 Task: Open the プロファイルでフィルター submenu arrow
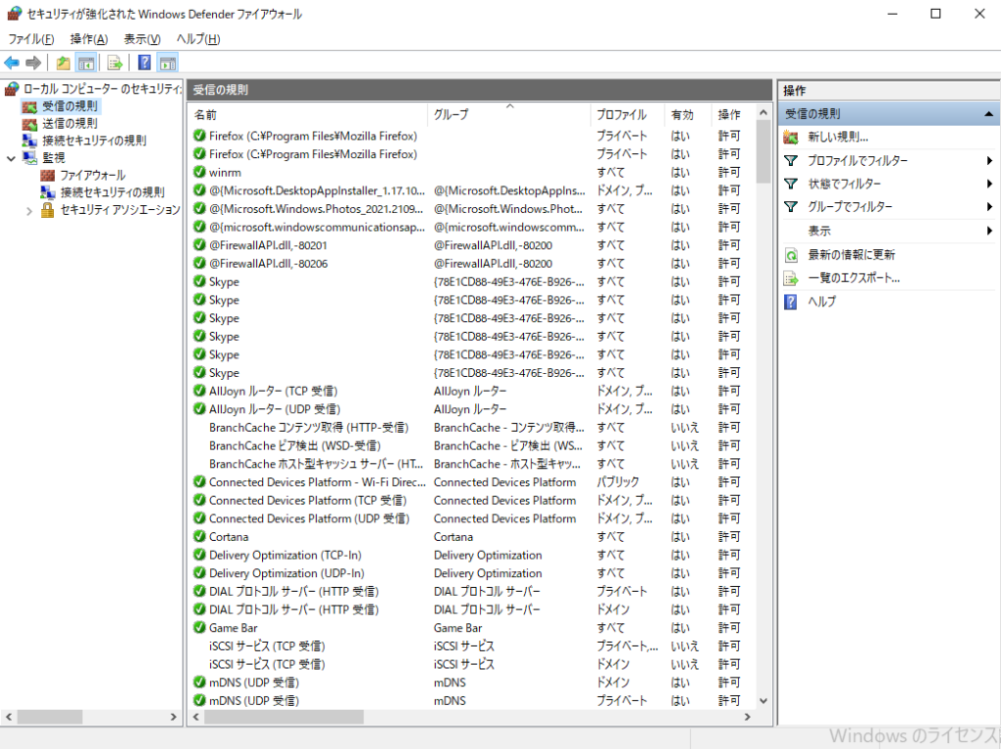pyautogui.click(x=989, y=161)
